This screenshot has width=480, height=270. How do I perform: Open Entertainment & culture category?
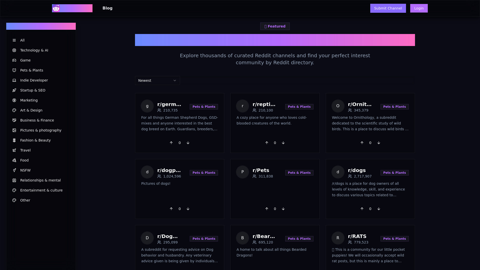(x=41, y=190)
